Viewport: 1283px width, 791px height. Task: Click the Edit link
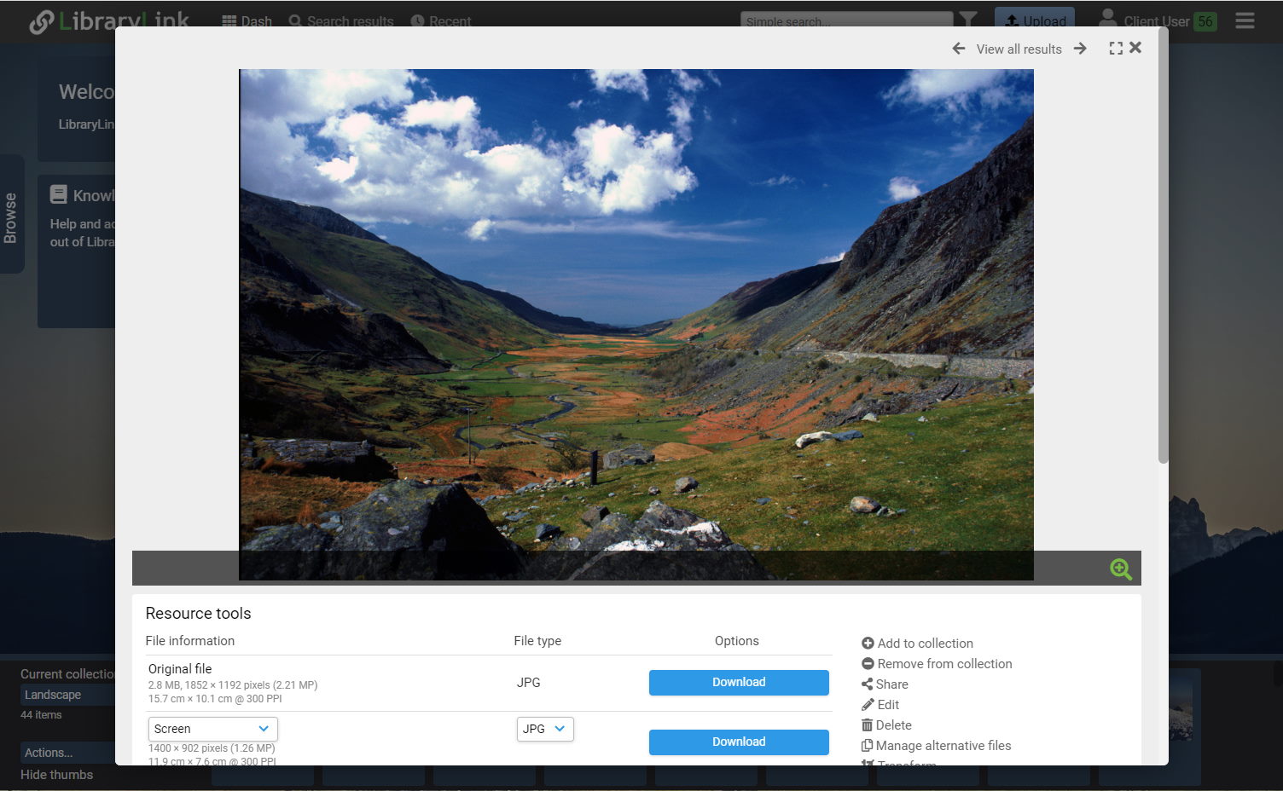coord(888,705)
